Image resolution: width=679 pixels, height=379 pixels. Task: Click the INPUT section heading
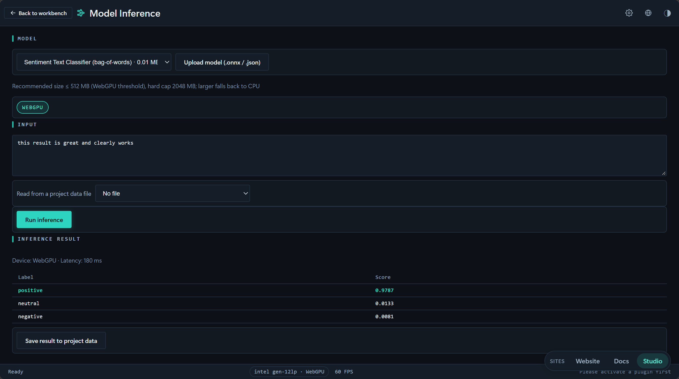coord(27,124)
